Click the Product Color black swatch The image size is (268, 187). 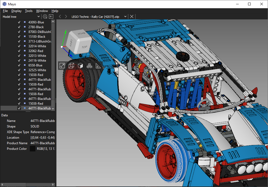point(32,148)
